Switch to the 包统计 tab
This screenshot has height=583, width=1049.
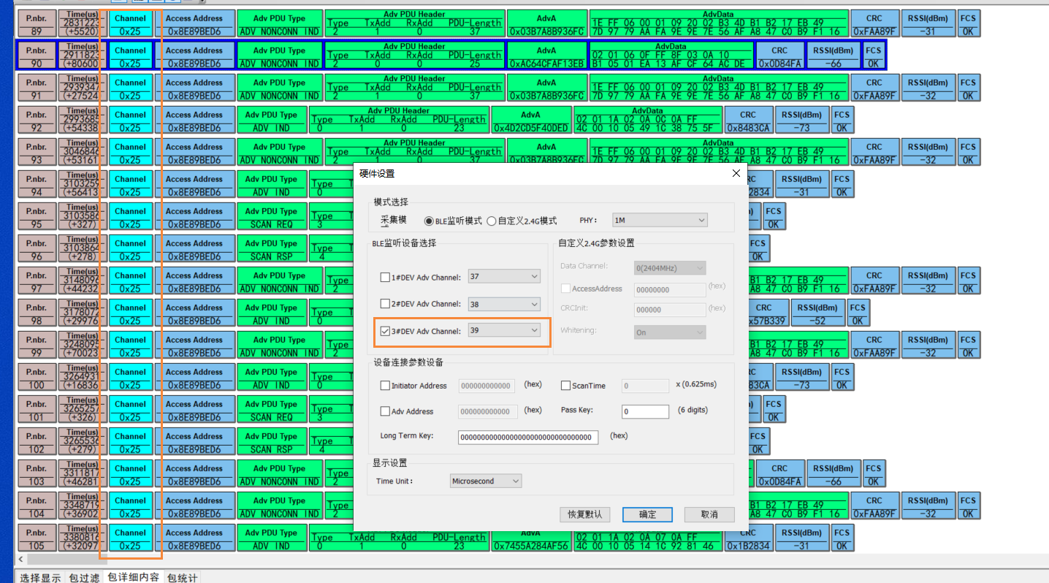coord(182,577)
